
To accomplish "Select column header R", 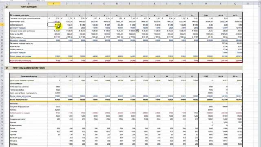I will pyautogui.click(x=248, y=4).
